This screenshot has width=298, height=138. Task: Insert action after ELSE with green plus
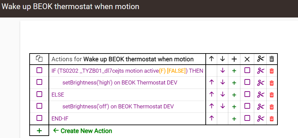click(234, 95)
